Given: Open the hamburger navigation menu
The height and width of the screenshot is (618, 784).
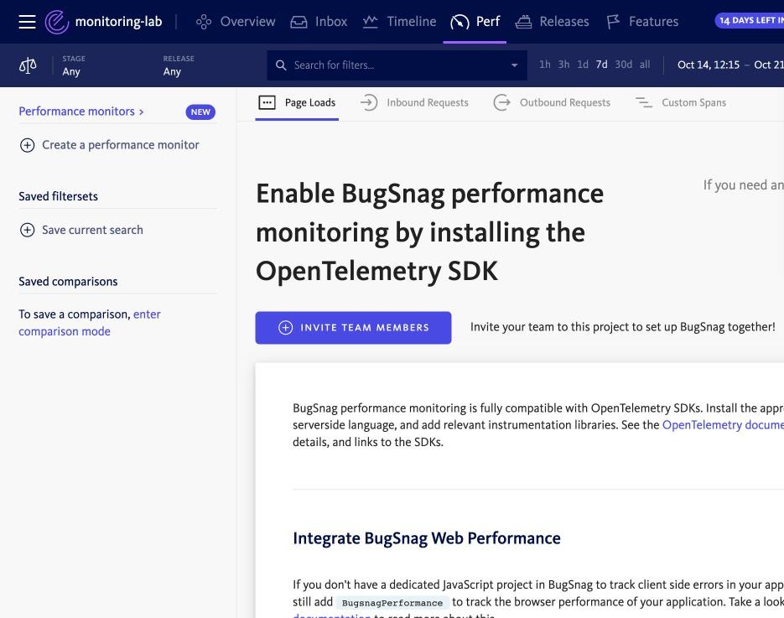Looking at the screenshot, I should [27, 22].
